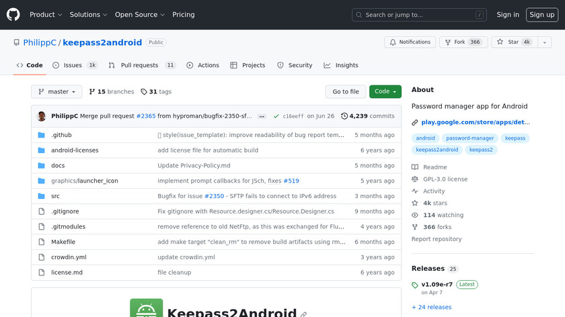Screen dimensions: 565x317
Task: Click the repository icon before PhilippC
Action: [17, 42]
